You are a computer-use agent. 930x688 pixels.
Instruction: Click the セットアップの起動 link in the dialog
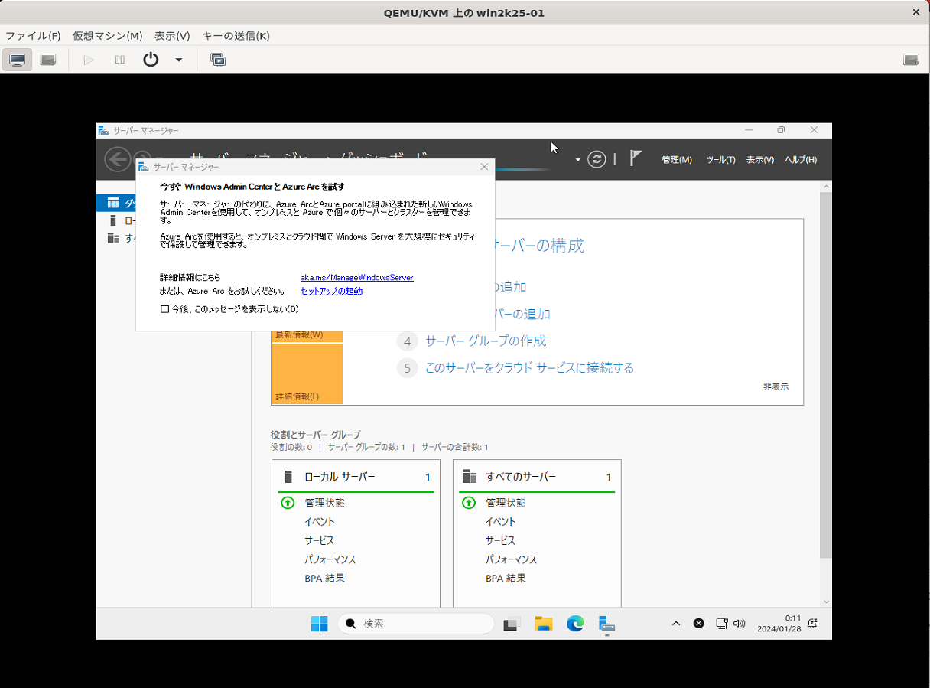(330, 291)
